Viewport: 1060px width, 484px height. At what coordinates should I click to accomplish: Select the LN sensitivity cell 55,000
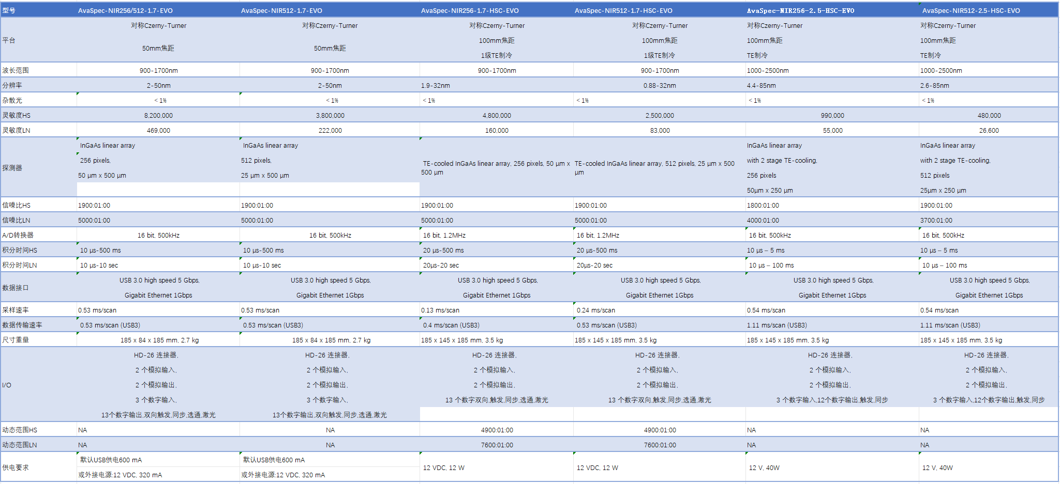pos(832,130)
